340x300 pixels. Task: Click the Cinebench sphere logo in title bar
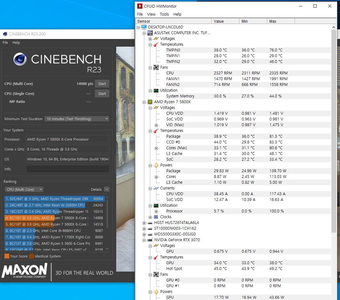coord(5,34)
